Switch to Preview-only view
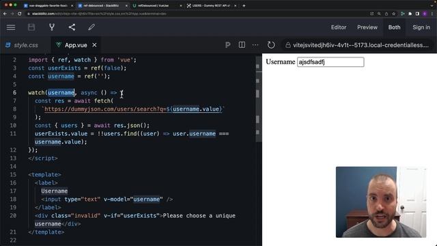The width and height of the screenshot is (437, 246). pos(367,27)
